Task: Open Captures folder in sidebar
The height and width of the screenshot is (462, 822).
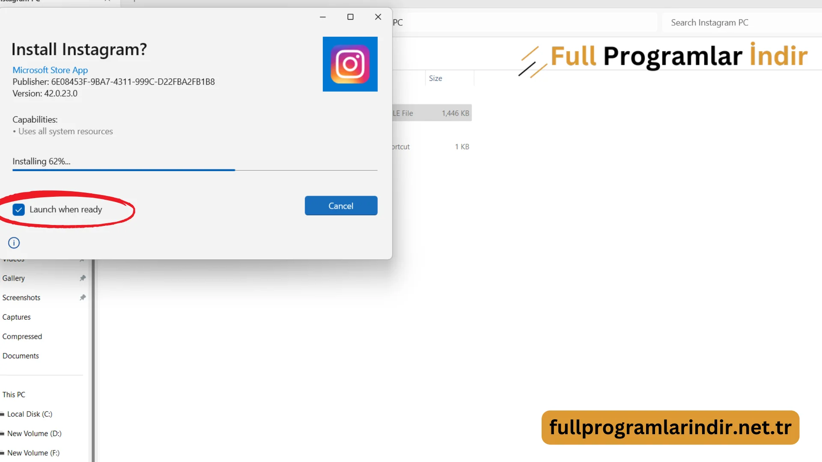Action: (16, 317)
